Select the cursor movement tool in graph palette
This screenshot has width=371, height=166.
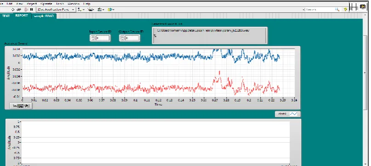[15, 106]
